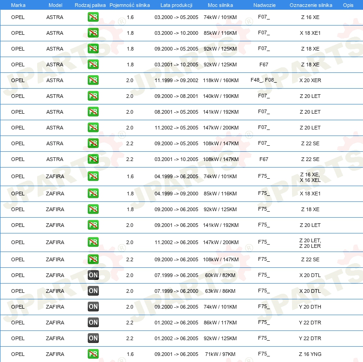Click petrol icon in Astra 147kW / 200KM row

point(93,127)
